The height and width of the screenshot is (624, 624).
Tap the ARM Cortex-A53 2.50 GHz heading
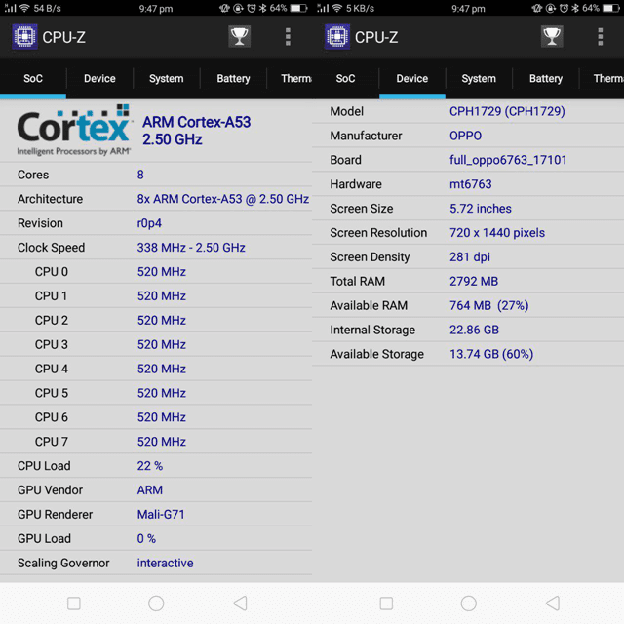coord(197,131)
